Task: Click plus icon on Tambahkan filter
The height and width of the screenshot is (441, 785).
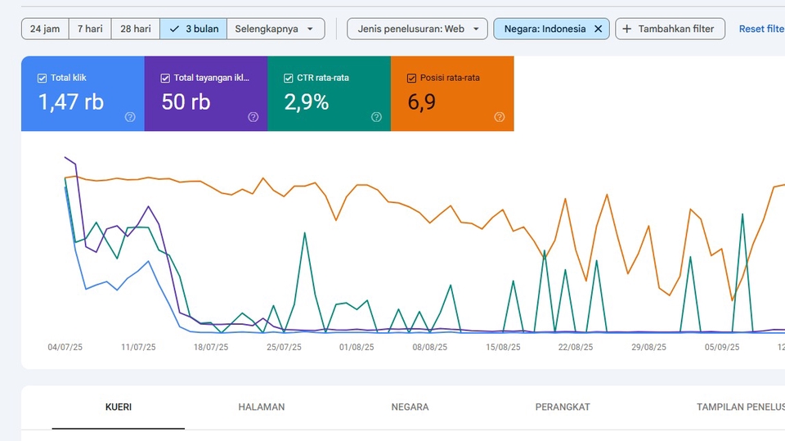Action: tap(627, 29)
